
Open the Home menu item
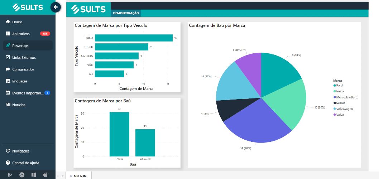coord(28,22)
